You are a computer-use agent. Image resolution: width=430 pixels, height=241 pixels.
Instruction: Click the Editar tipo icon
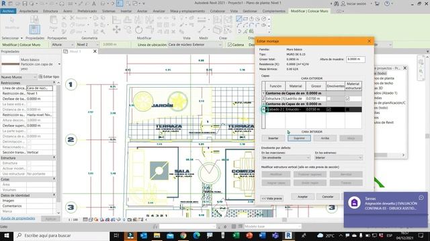[x=40, y=77]
